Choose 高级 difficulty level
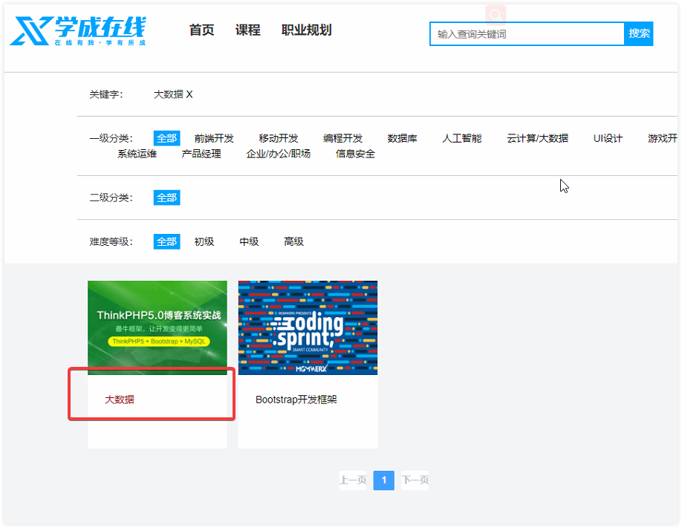 tap(293, 242)
